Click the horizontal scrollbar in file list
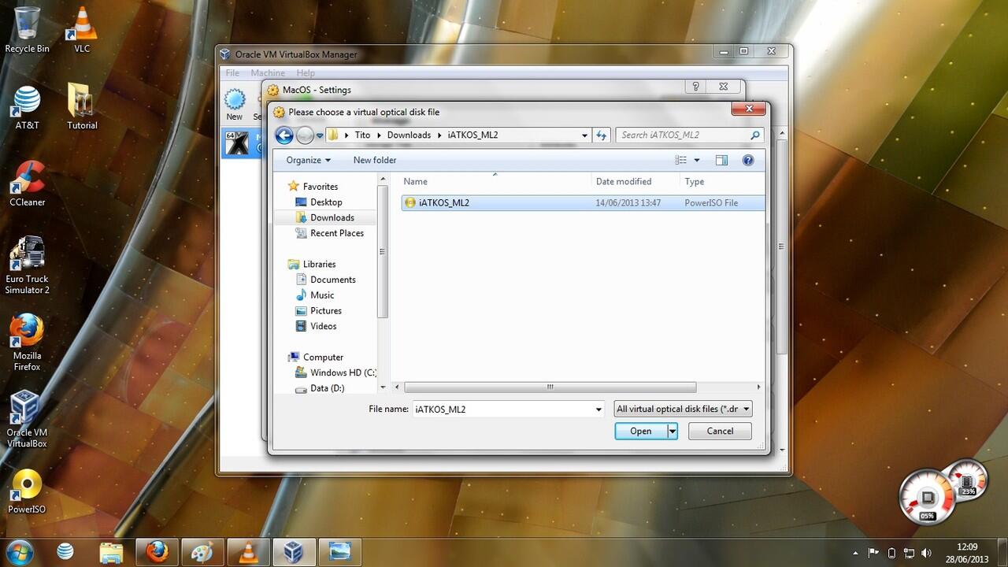The height and width of the screenshot is (567, 1008). 550,387
